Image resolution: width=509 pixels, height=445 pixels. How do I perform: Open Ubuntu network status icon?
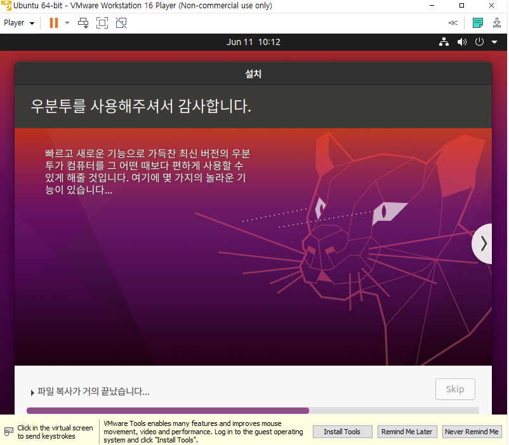click(444, 42)
